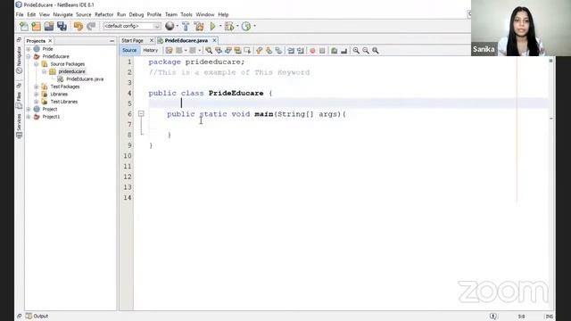Collapse the Source Packages node
Viewport: 571px width, 321px height.
(36, 64)
